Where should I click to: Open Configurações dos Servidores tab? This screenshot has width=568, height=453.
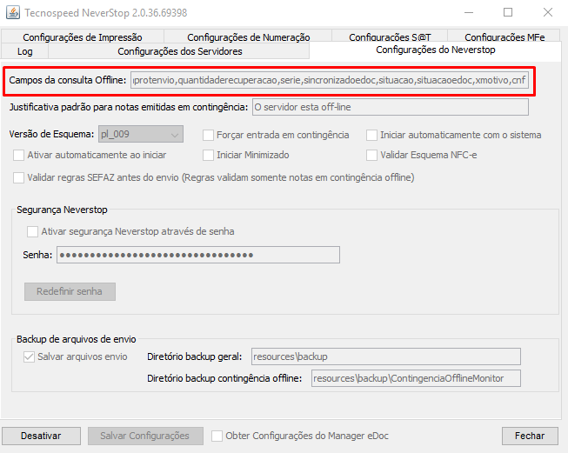point(179,51)
